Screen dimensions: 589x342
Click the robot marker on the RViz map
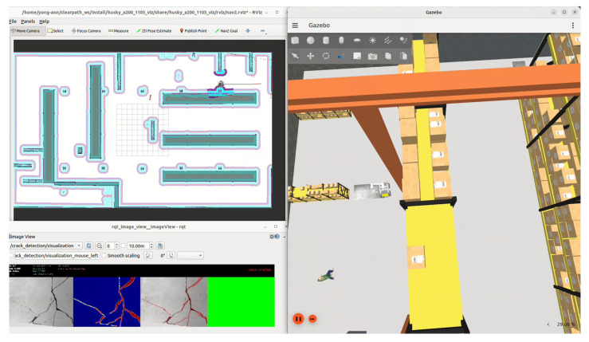221,85
